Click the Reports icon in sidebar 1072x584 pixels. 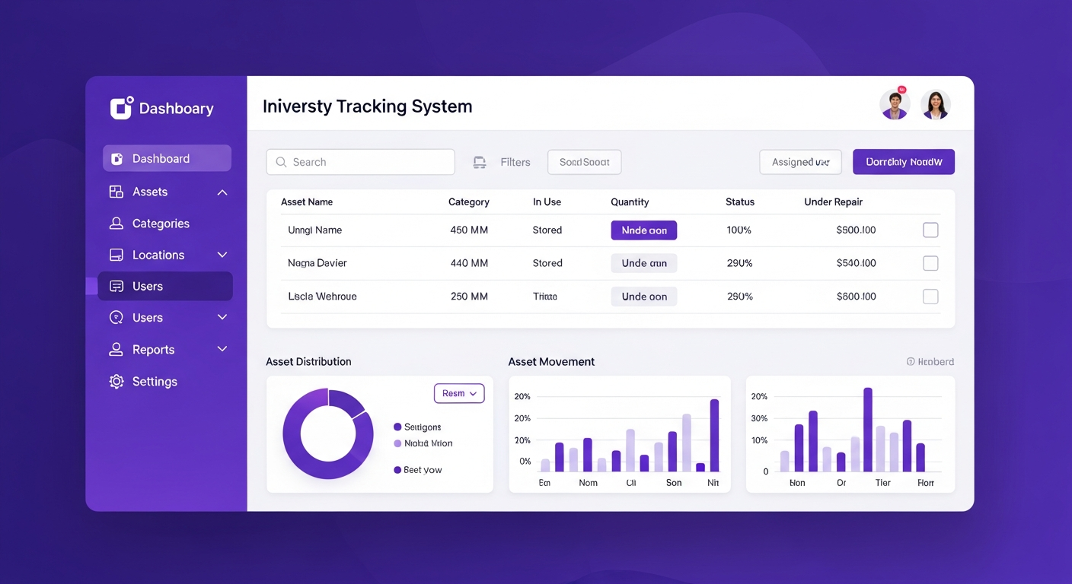(x=116, y=350)
